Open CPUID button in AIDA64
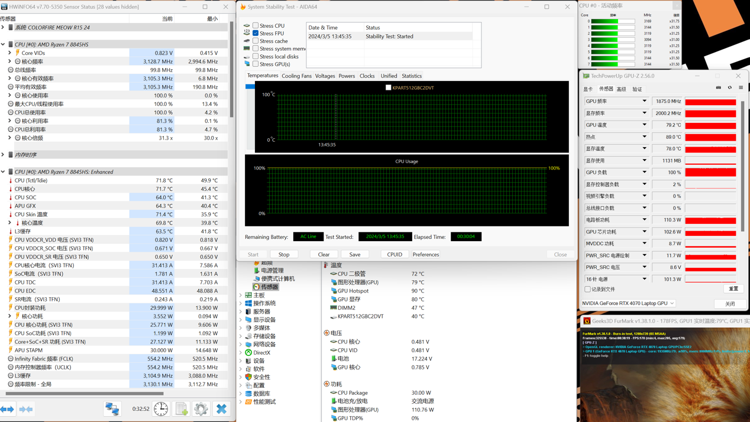 pos(395,254)
